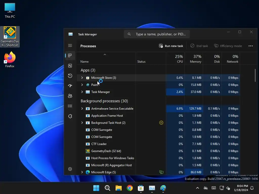Click the suspended icon on Background Task Host

tap(161, 123)
